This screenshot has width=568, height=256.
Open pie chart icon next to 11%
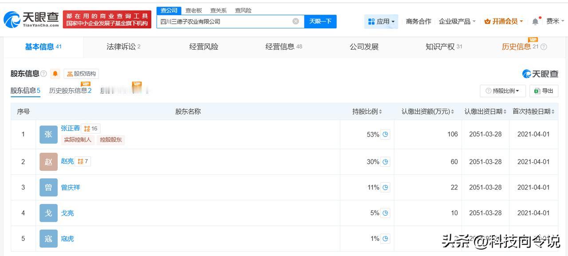coord(385,187)
